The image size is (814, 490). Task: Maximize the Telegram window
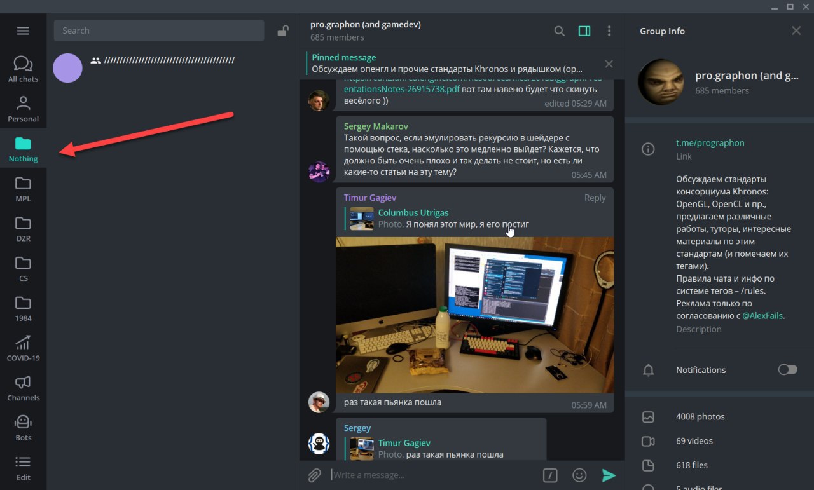click(x=790, y=6)
